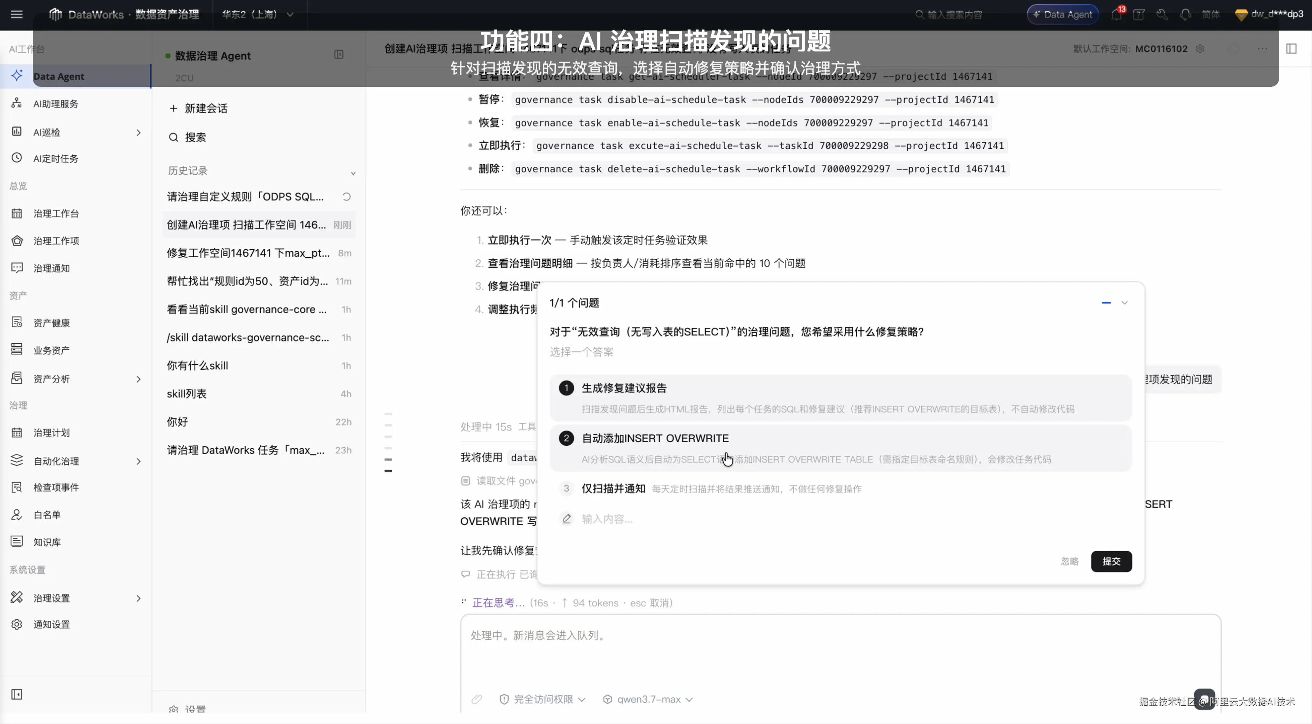The height and width of the screenshot is (724, 1312).
Task: Open the help question mark icon
Action: coord(1139,14)
